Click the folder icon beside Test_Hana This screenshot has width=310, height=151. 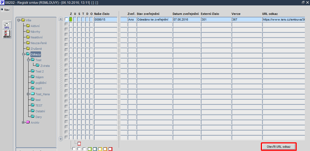click(x=33, y=94)
